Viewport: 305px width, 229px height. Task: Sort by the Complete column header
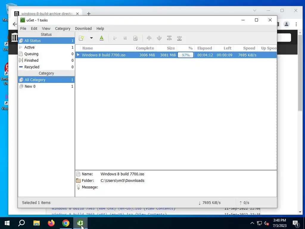[x=145, y=48]
